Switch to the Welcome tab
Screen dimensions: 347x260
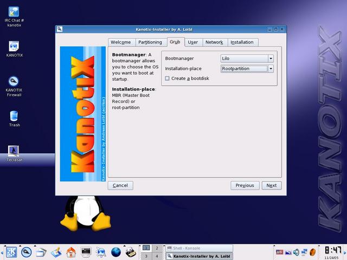pyautogui.click(x=121, y=42)
